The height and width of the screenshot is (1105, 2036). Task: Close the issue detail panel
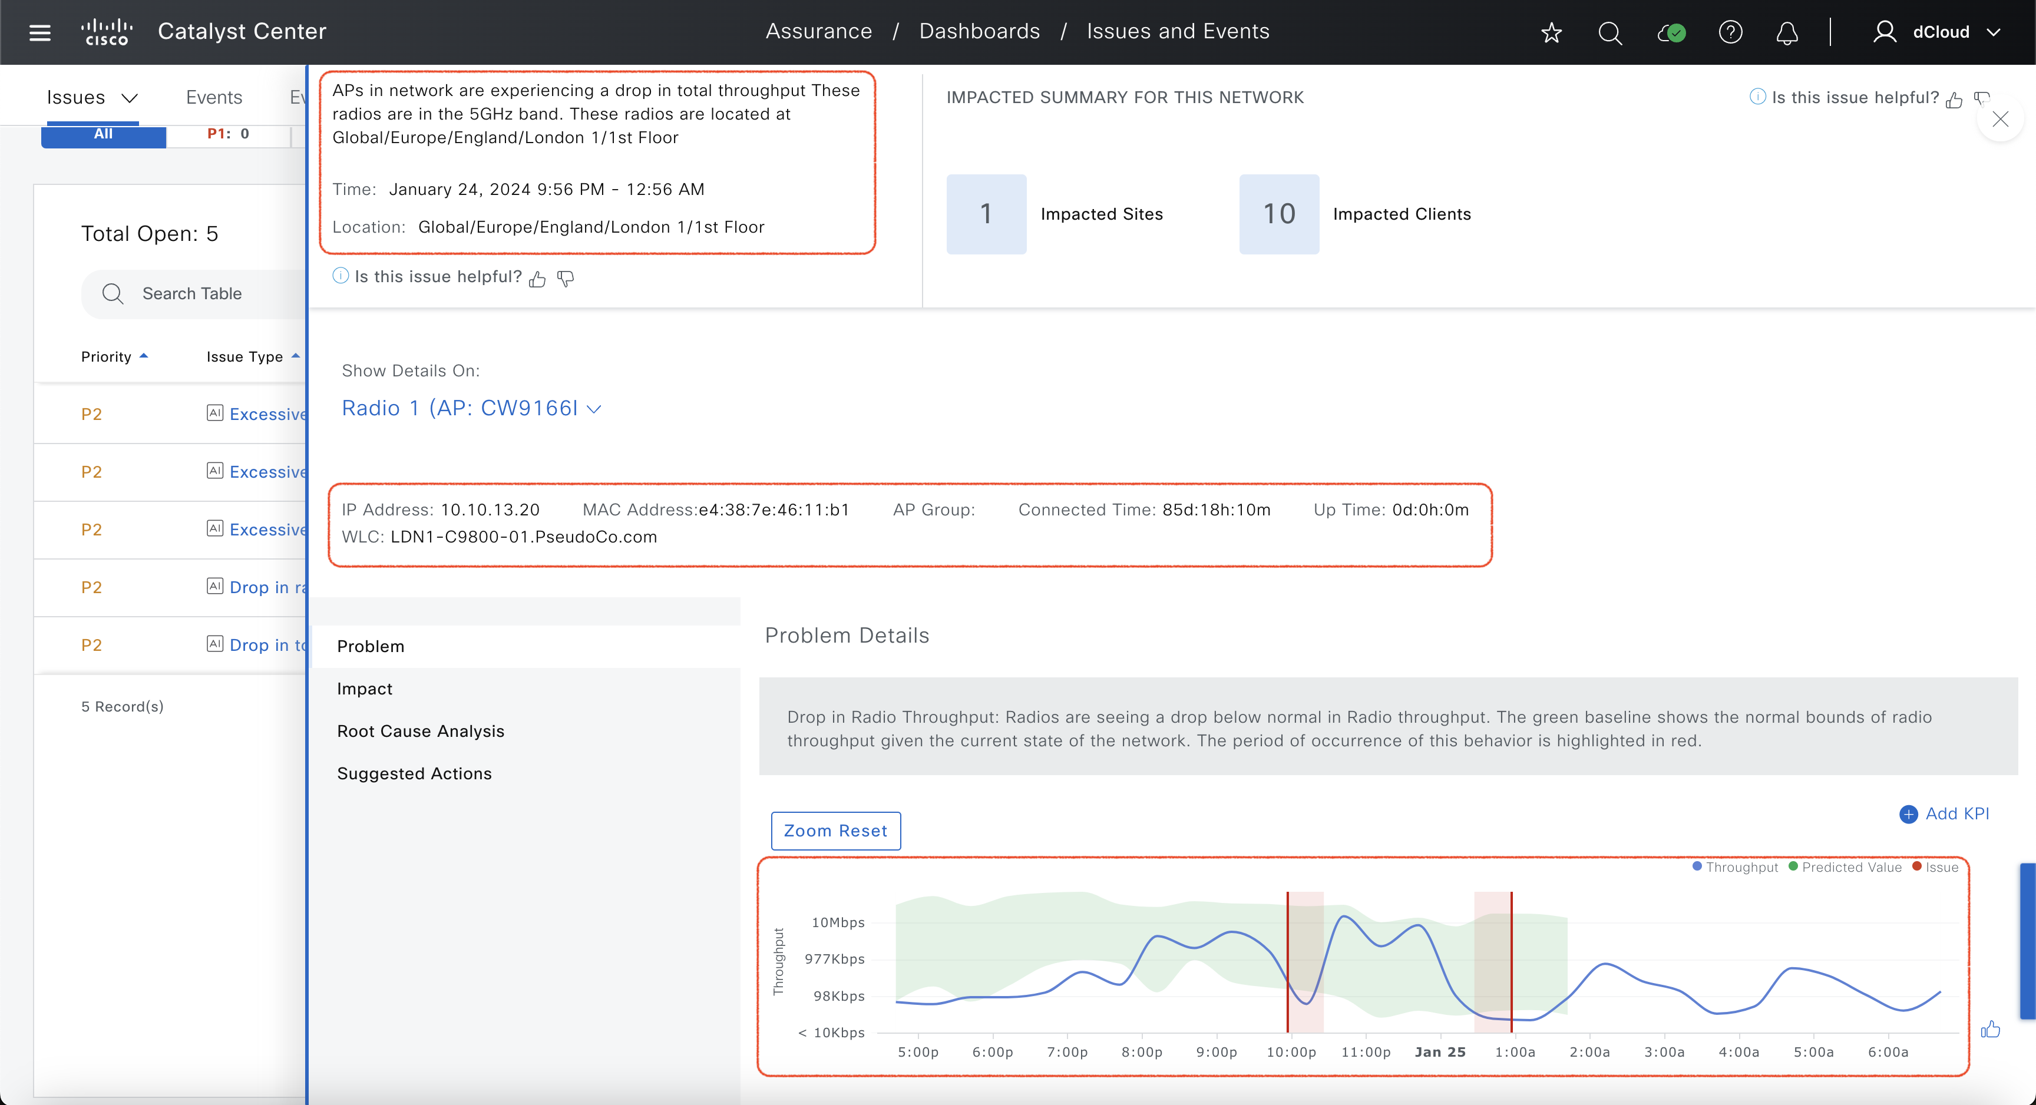pos(1999,120)
